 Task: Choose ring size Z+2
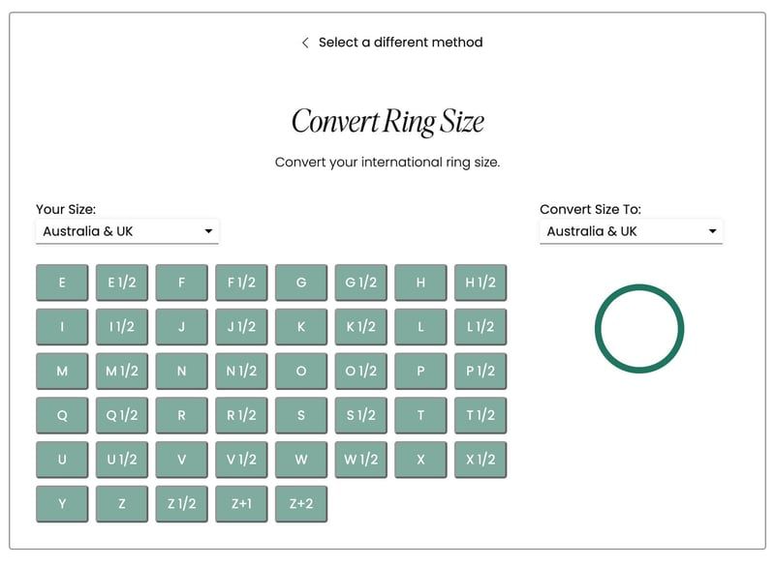(x=301, y=504)
